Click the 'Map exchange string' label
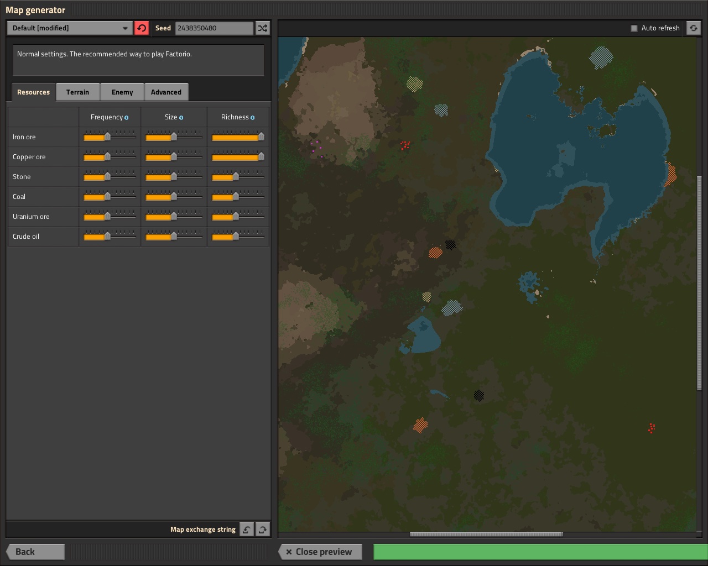Viewport: 708px width, 566px height. tap(203, 530)
